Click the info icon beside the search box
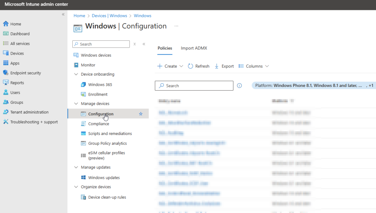 pyautogui.click(x=239, y=85)
